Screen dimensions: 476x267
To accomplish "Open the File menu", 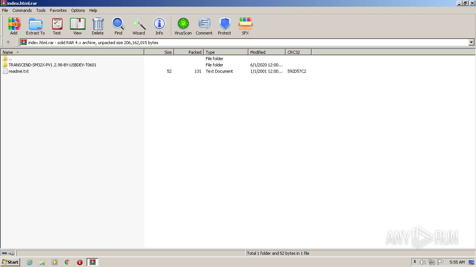I will tap(5, 10).
